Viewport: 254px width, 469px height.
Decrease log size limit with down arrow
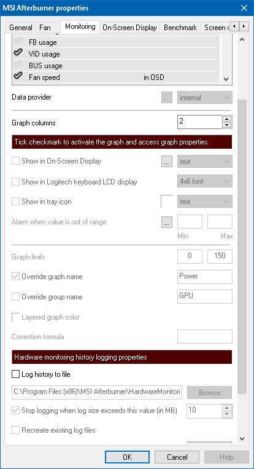tap(227, 414)
